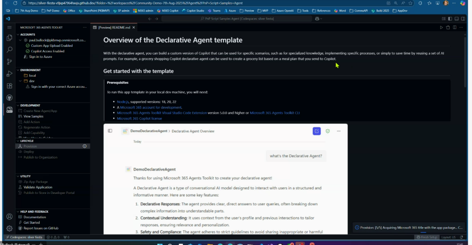Toggle the primary side bar
The image size is (472, 245).
450,18
